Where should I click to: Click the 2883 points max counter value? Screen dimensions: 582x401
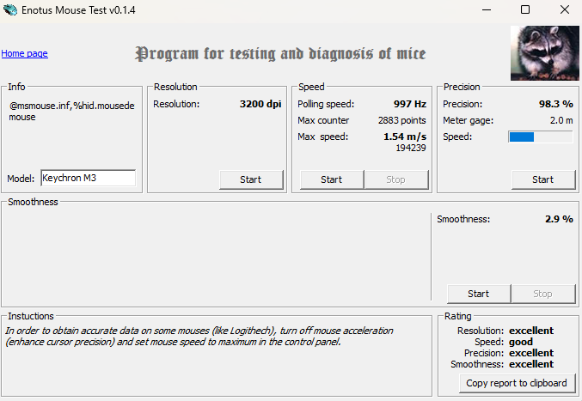(402, 120)
